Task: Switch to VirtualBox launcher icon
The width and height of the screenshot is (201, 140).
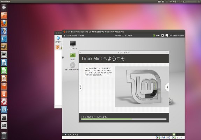Action: pyautogui.click(x=4, y=110)
